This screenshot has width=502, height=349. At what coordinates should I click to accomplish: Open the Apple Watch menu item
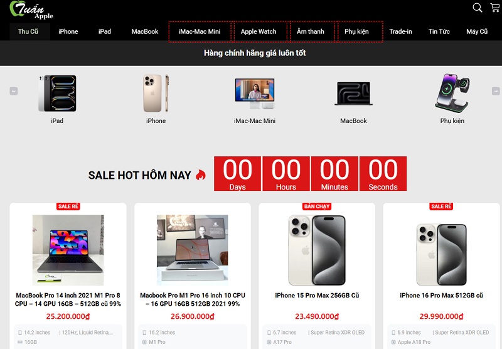259,31
